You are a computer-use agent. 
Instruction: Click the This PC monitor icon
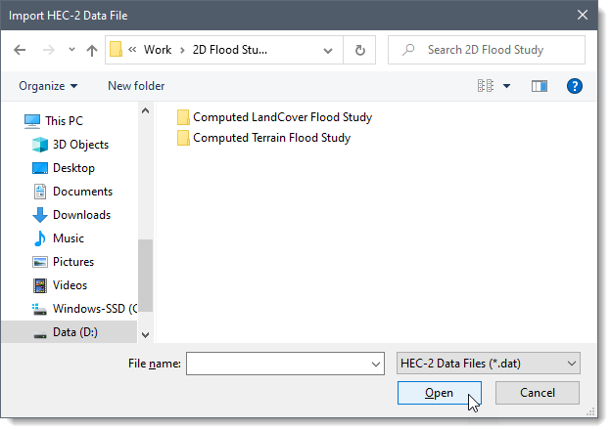pos(32,121)
